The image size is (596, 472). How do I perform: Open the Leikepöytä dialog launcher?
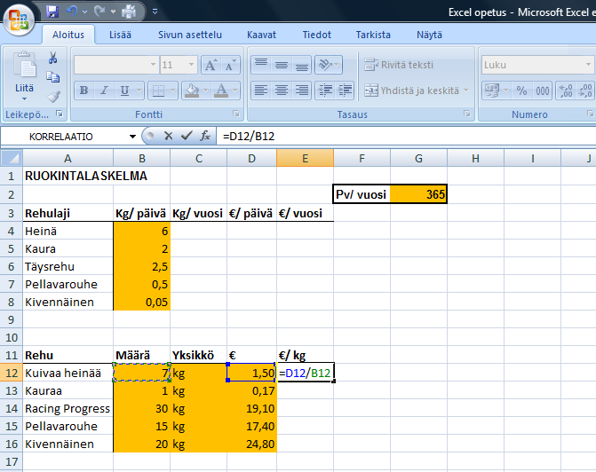(60, 114)
